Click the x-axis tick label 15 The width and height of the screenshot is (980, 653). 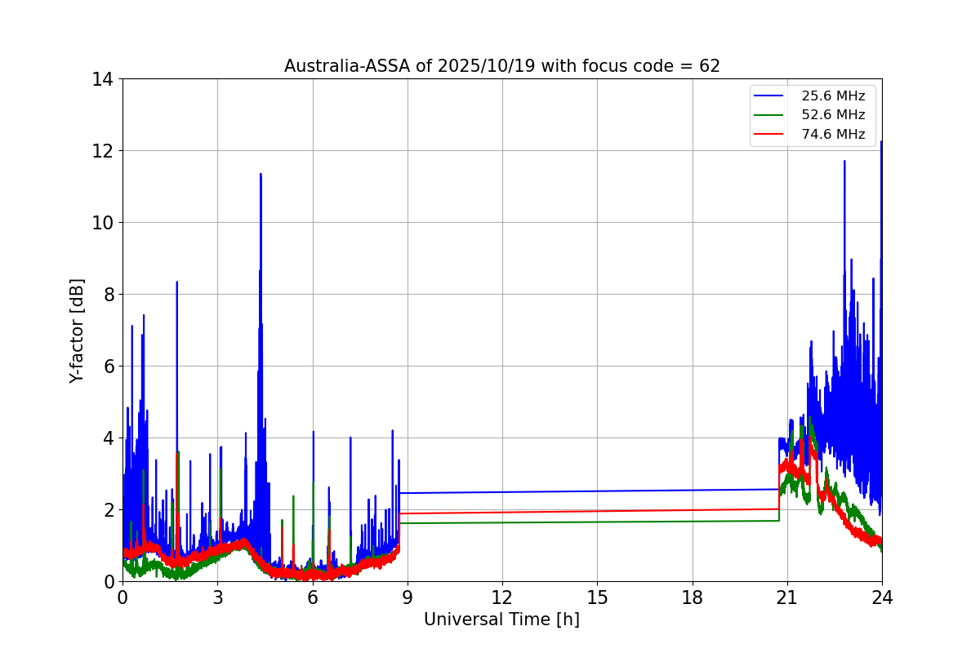pyautogui.click(x=597, y=597)
